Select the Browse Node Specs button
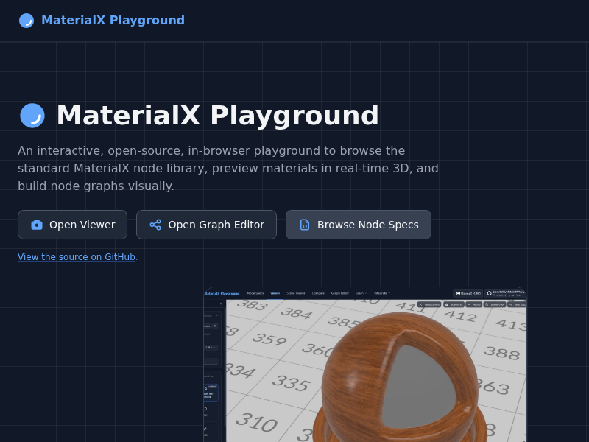 coord(359,225)
